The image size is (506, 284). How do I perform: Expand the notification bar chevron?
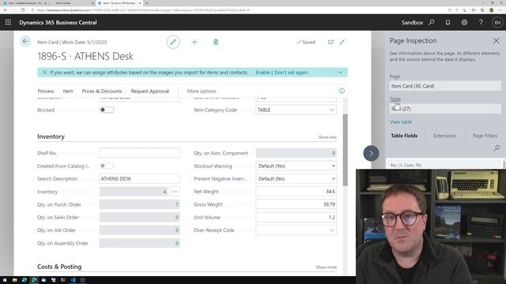click(x=340, y=73)
